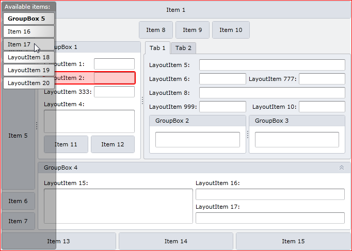Viewport: 352px width, 251px height.
Task: Click the GroupBox 4 header title
Action: click(60, 168)
